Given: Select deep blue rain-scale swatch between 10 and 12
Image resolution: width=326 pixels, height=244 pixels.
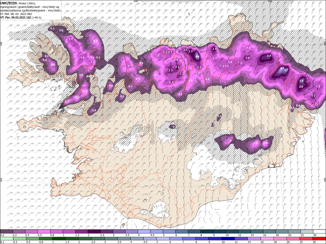Looking at the screenshot, I should pos(228,239).
